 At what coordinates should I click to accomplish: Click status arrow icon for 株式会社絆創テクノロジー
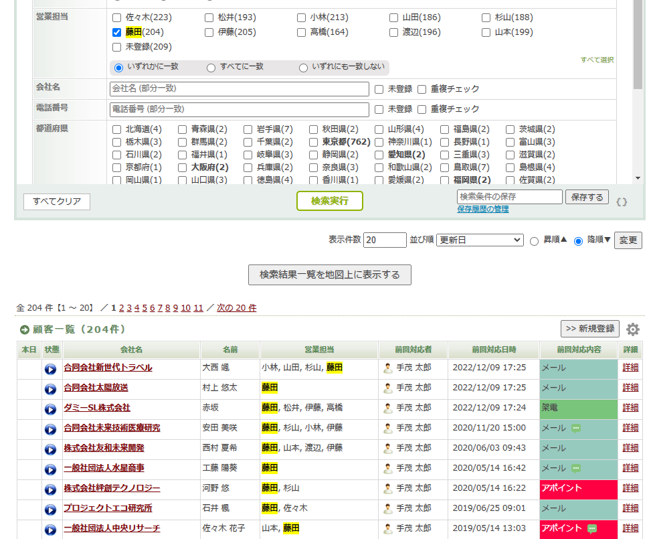[x=51, y=489]
